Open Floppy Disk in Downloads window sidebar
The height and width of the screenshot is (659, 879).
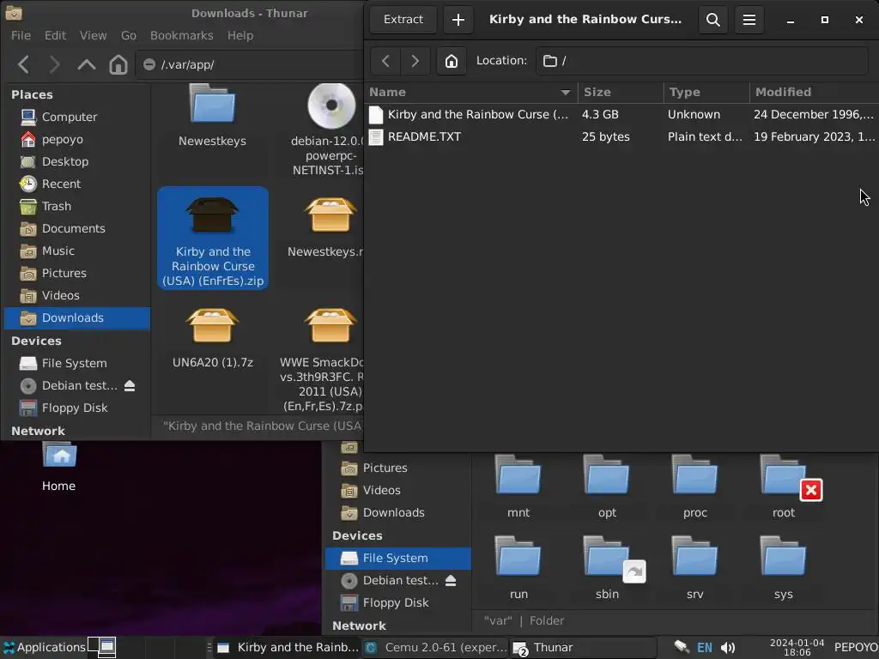tap(77, 408)
